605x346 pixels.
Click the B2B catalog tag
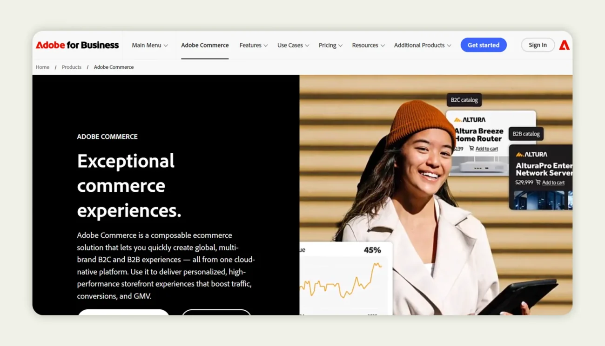526,134
